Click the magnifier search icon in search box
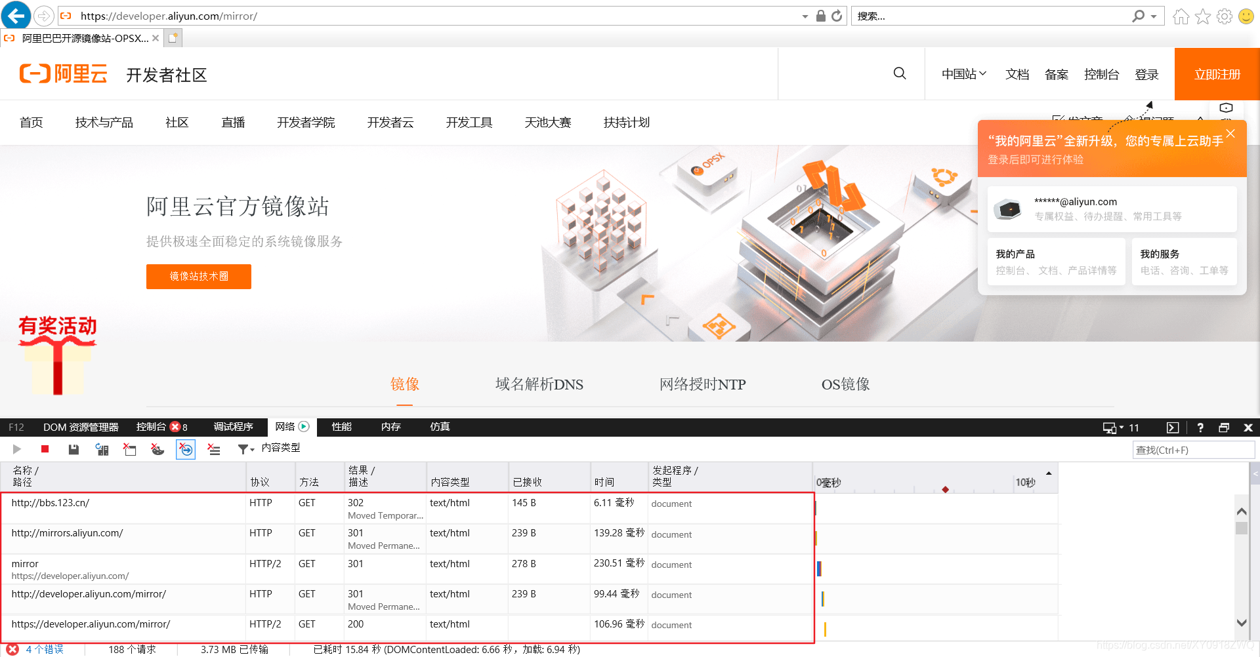Screen dimensions: 1260x657 (1139, 16)
